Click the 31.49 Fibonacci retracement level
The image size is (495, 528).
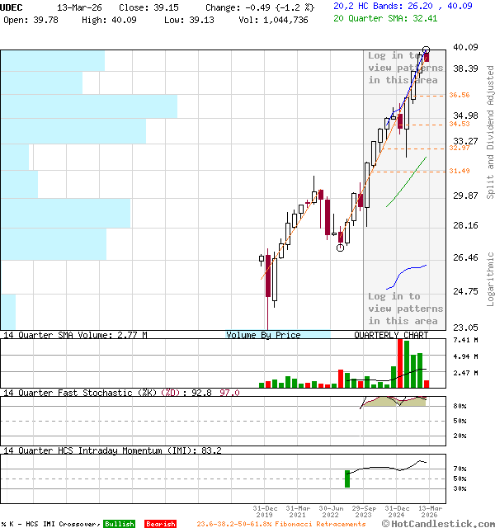click(x=460, y=171)
